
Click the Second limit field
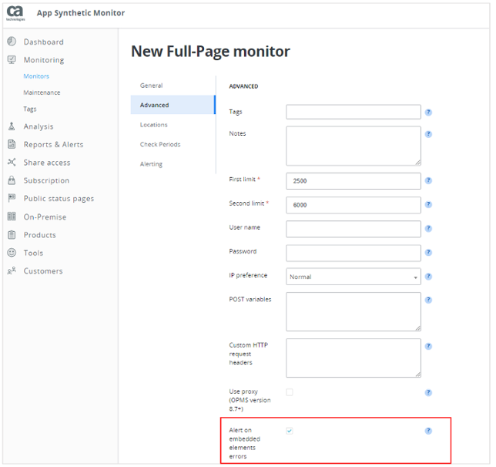pos(354,205)
